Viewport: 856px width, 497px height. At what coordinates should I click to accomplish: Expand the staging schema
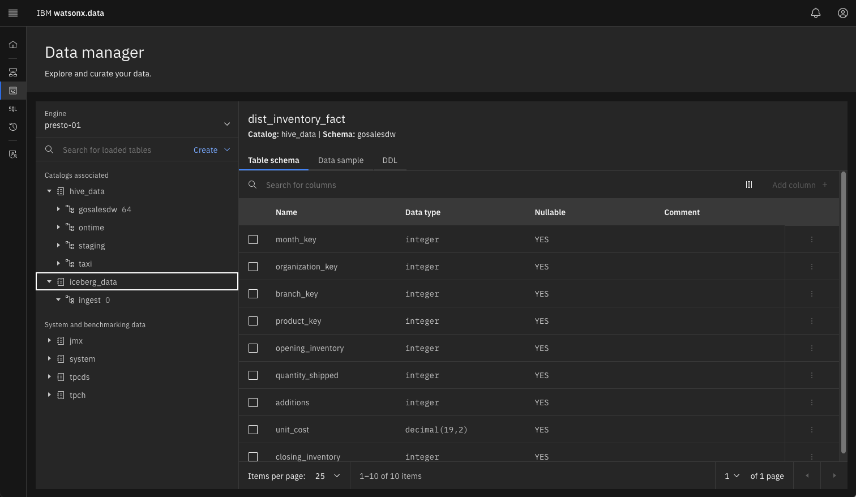58,246
